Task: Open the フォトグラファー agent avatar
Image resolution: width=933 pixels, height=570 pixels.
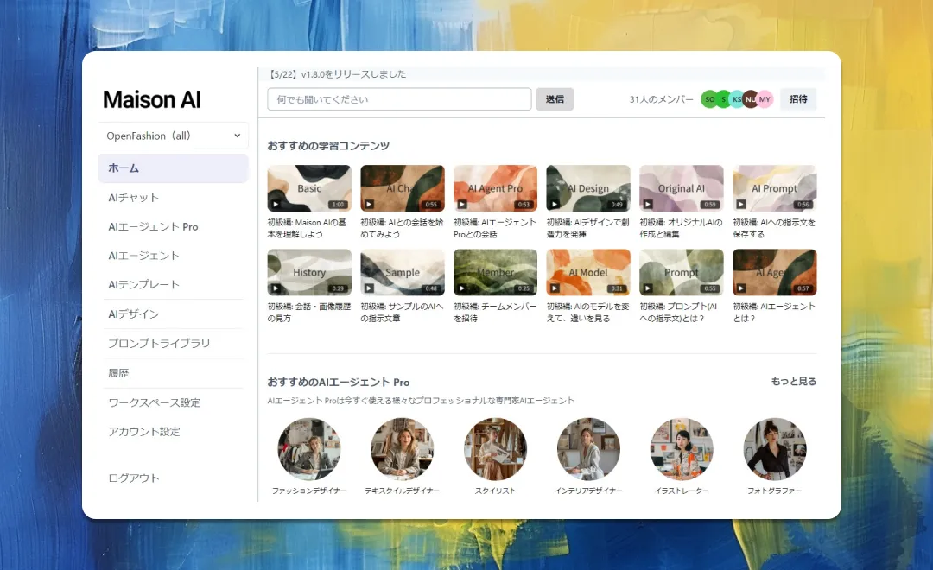Action: click(775, 449)
